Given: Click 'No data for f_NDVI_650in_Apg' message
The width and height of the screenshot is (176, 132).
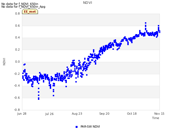Looking at the screenshot, I should coord(23,7).
